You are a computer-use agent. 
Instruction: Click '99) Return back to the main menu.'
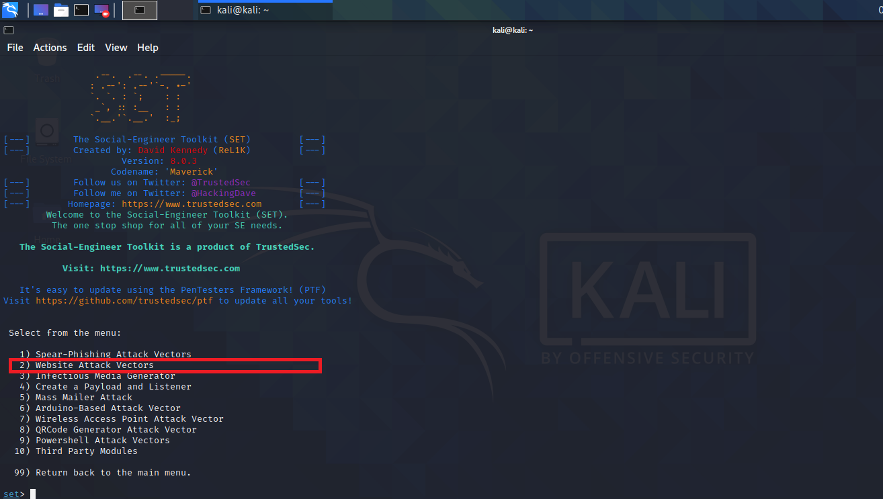click(103, 473)
